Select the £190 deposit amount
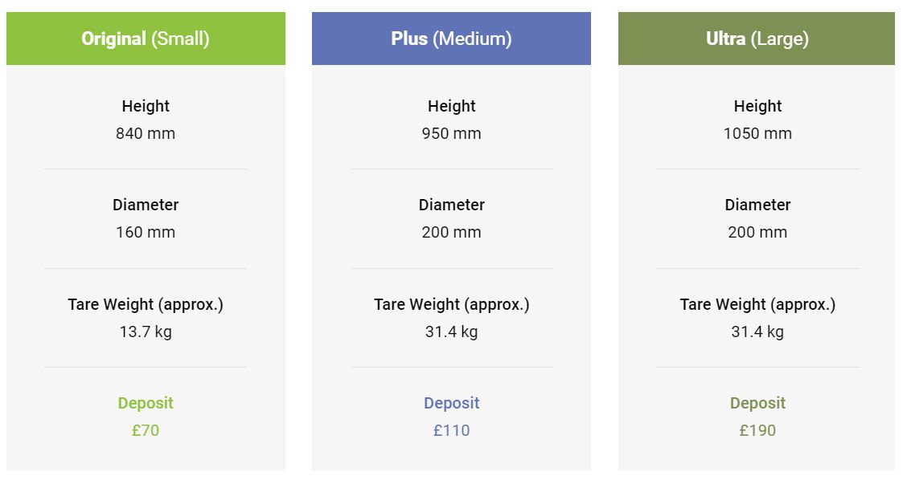This screenshot has height=488, width=907. pos(757,430)
